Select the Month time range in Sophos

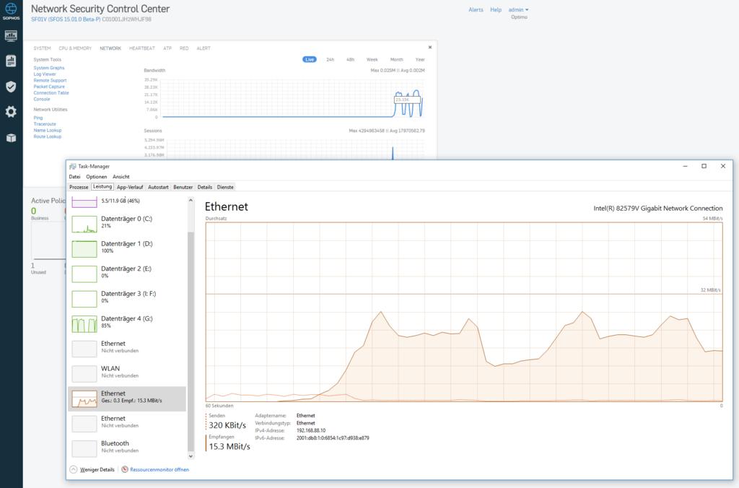click(x=397, y=59)
